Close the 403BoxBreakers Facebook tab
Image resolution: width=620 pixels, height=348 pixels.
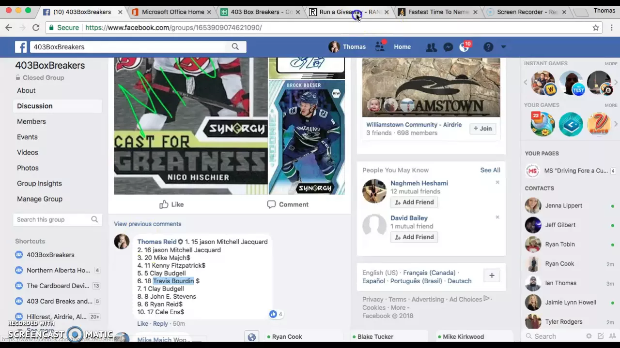coord(120,12)
